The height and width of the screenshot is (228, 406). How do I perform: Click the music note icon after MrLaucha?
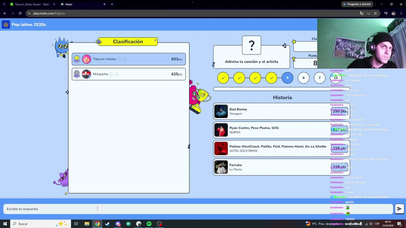[x=111, y=74]
